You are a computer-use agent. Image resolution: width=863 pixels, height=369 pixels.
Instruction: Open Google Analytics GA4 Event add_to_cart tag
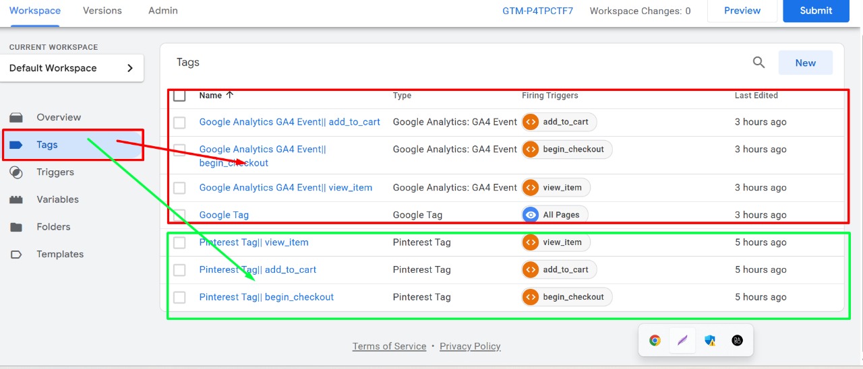point(290,122)
